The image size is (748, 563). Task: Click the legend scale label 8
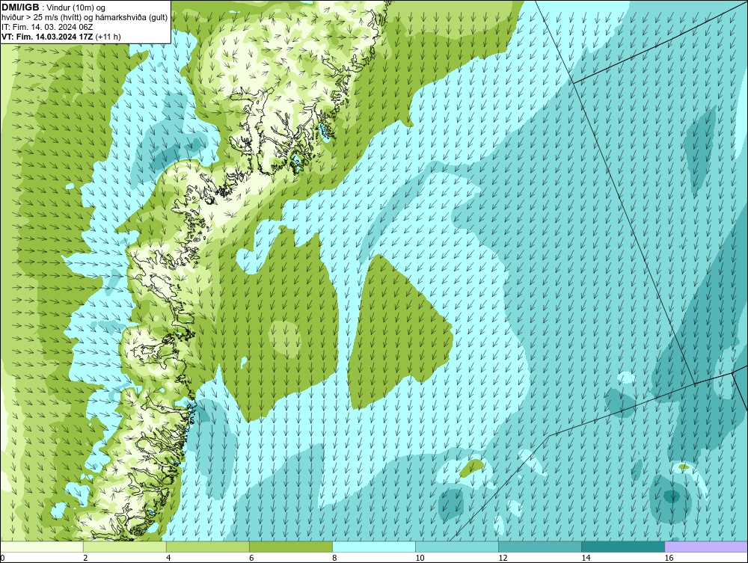click(x=334, y=558)
